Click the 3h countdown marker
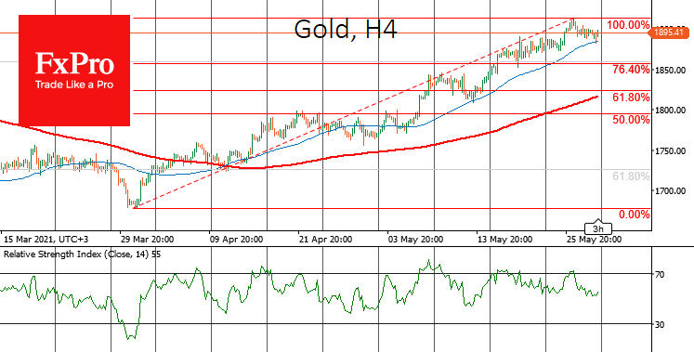 pyautogui.click(x=598, y=228)
